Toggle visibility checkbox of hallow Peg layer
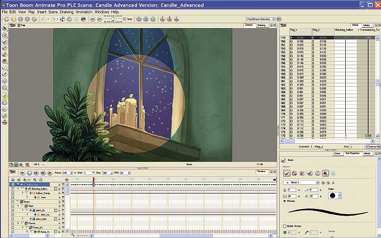 (x=13, y=185)
